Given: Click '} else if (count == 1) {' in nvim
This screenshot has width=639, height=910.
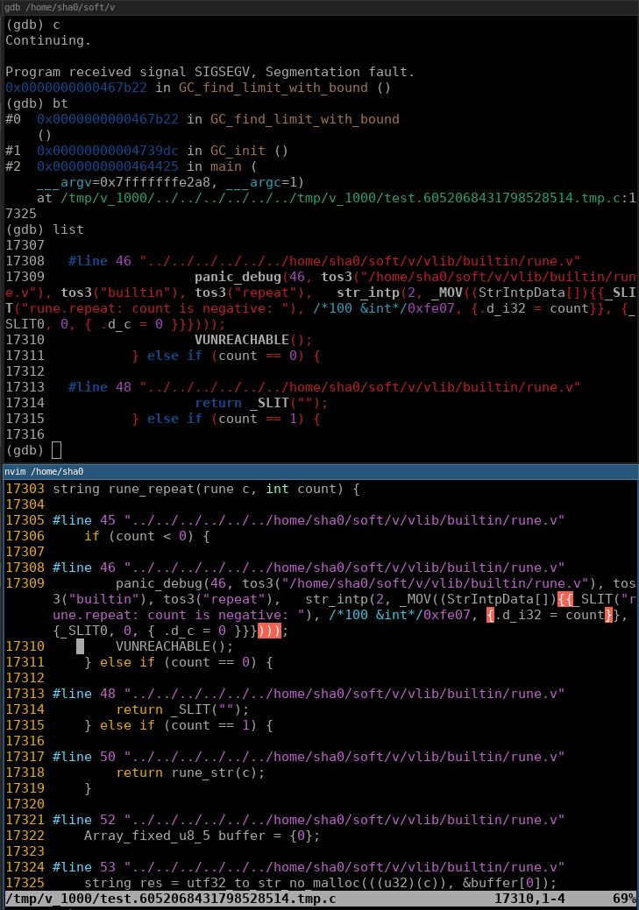Looking at the screenshot, I should coord(178,725).
